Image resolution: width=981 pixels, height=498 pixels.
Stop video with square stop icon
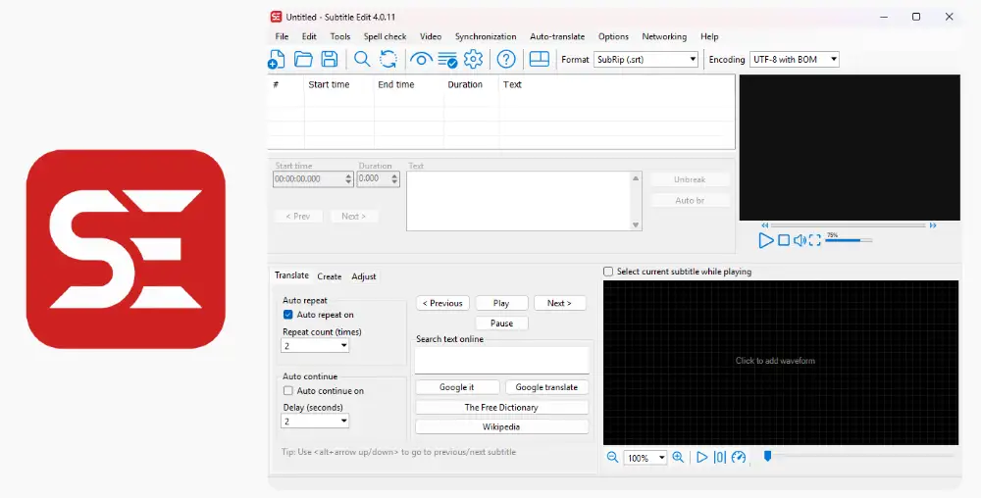783,240
